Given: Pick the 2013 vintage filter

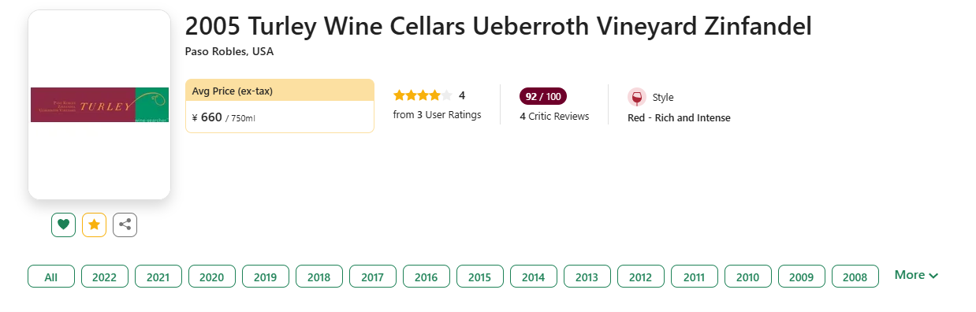Looking at the screenshot, I should tap(587, 277).
